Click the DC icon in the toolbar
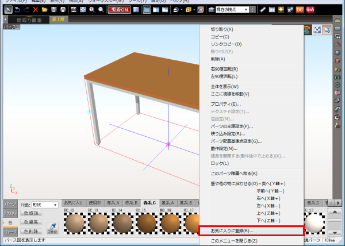Viewport: 345px width, 246px height. click(x=300, y=10)
